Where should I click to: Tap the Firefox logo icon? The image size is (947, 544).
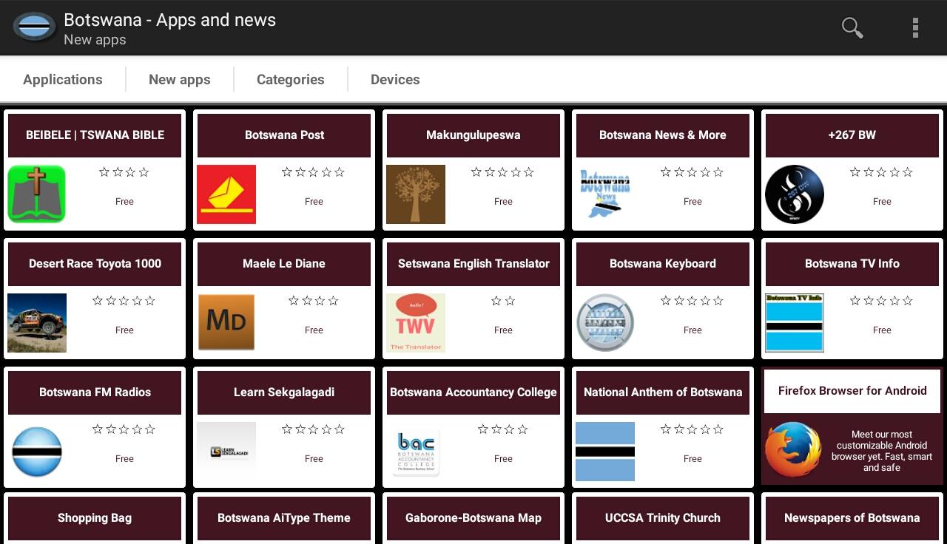(x=793, y=450)
